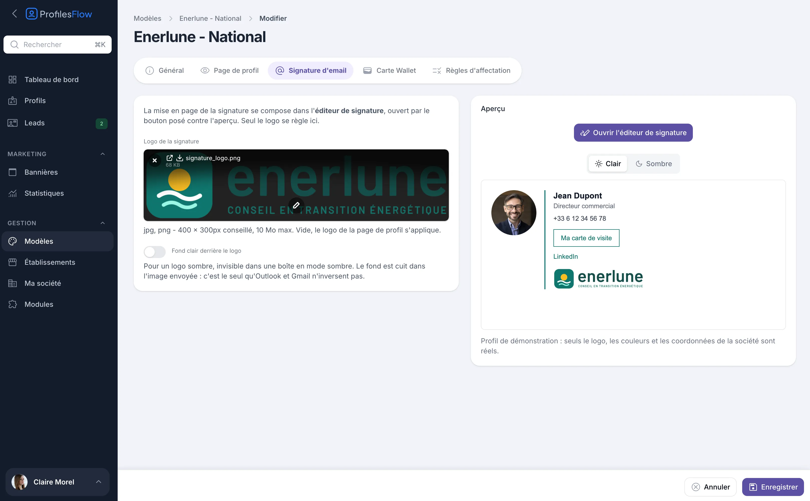Switch preview to Sombre mode
Viewport: 810px width, 501px height.
click(654, 164)
